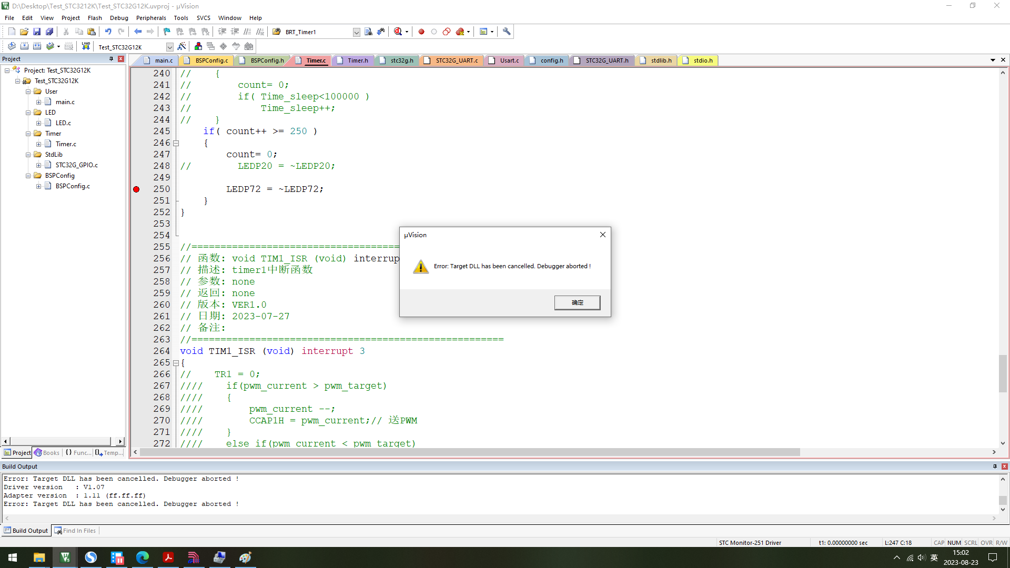
Task: Switch to Find In Files tab
Action: pos(75,531)
